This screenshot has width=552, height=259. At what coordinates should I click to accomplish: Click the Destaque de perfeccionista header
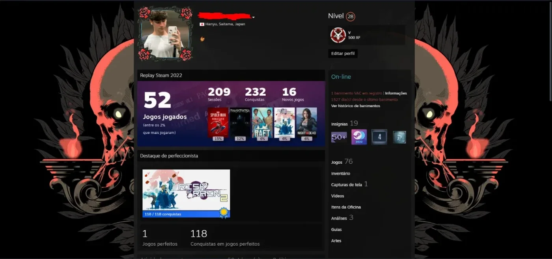pyautogui.click(x=231, y=156)
